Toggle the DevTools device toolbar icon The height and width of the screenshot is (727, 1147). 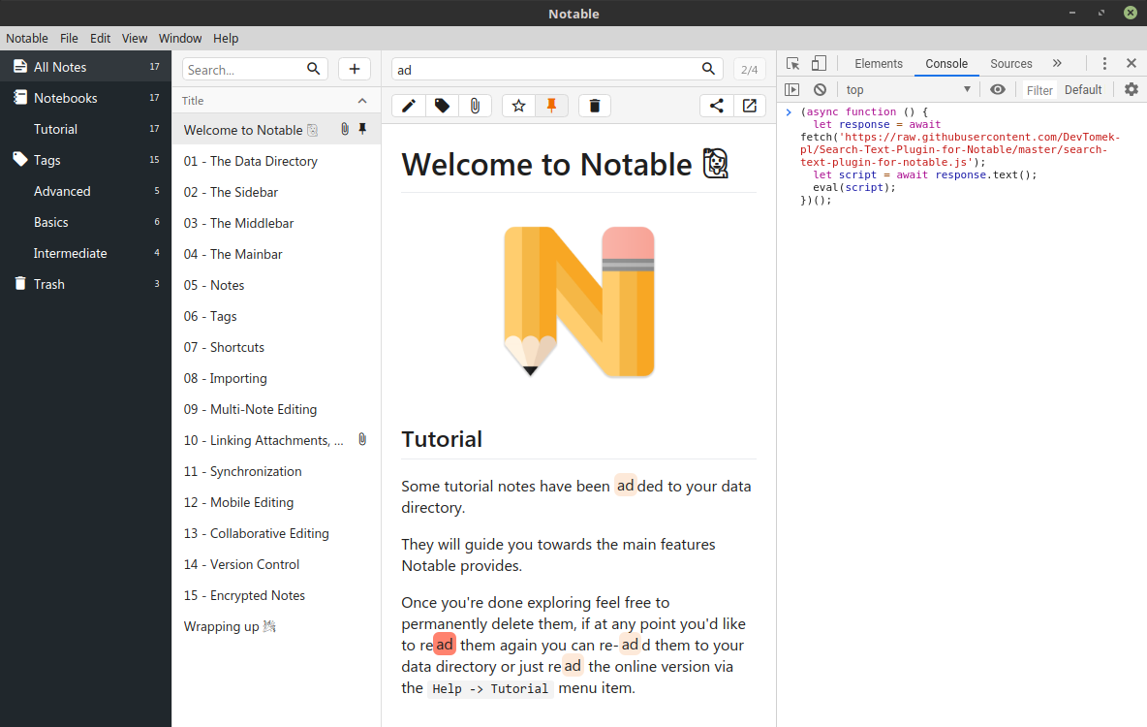pos(819,64)
